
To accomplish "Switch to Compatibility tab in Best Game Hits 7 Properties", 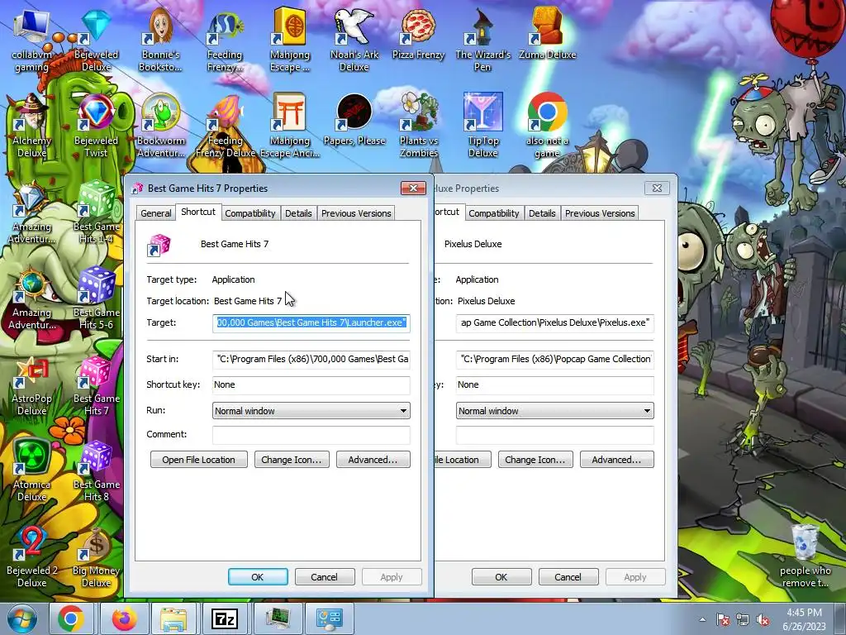I will tap(250, 213).
